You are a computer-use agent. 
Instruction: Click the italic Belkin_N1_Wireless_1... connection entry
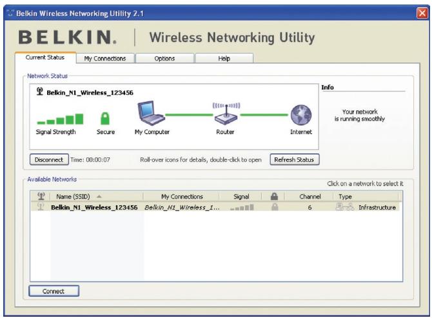[182, 207]
